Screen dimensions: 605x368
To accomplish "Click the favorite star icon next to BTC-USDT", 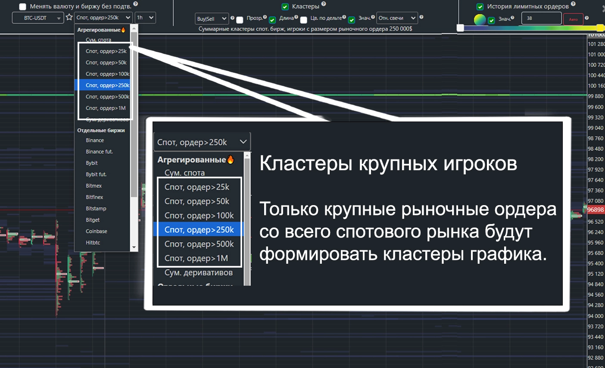I will coord(69,18).
